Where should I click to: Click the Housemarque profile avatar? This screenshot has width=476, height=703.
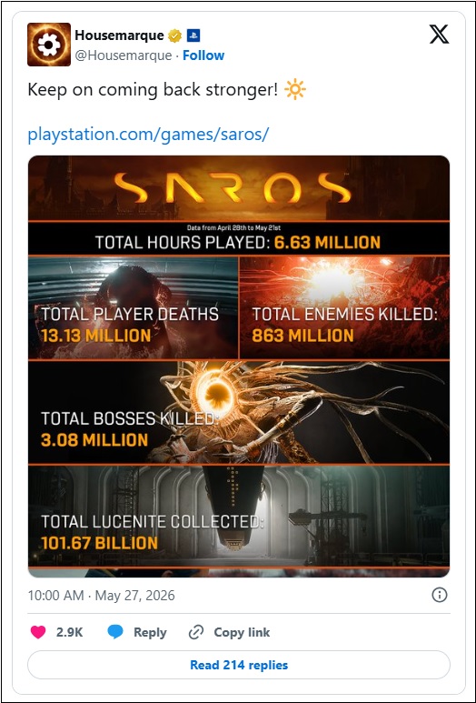[49, 45]
